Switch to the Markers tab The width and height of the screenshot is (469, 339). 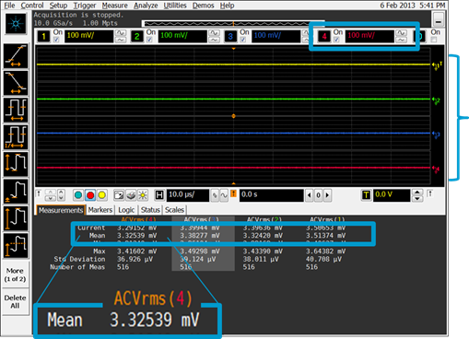pos(100,210)
